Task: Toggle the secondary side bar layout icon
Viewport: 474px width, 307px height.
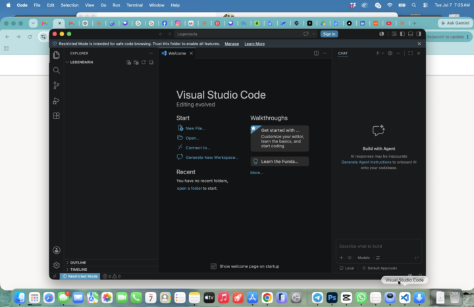Action: [x=419, y=34]
